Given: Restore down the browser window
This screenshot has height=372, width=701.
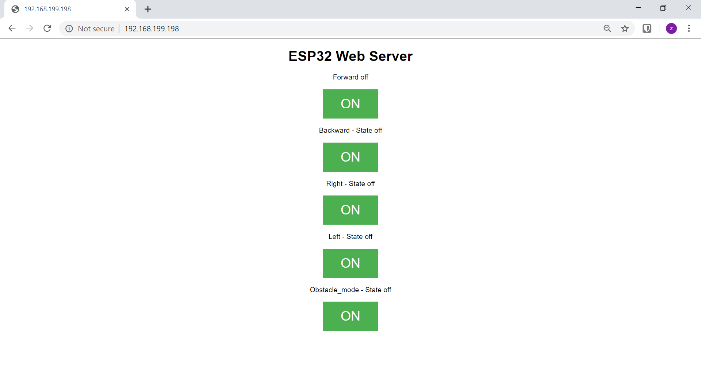Looking at the screenshot, I should point(663,8).
